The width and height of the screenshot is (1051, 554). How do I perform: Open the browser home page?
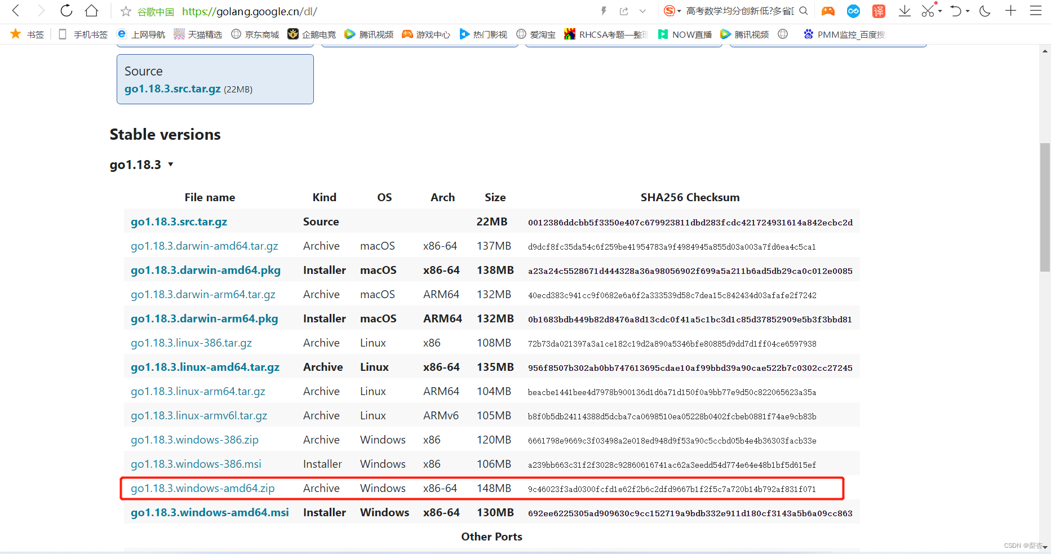(x=91, y=11)
